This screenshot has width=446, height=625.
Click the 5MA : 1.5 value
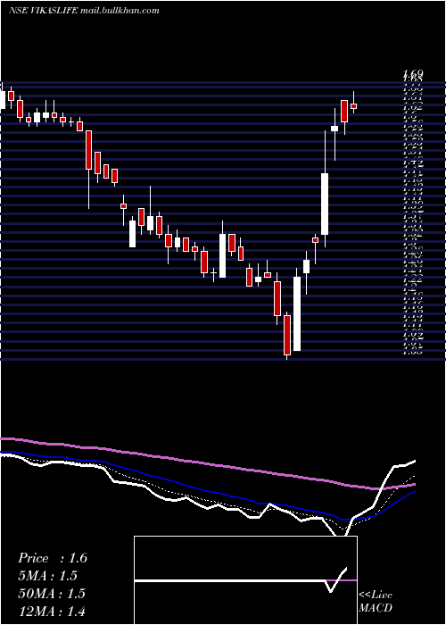(x=47, y=576)
